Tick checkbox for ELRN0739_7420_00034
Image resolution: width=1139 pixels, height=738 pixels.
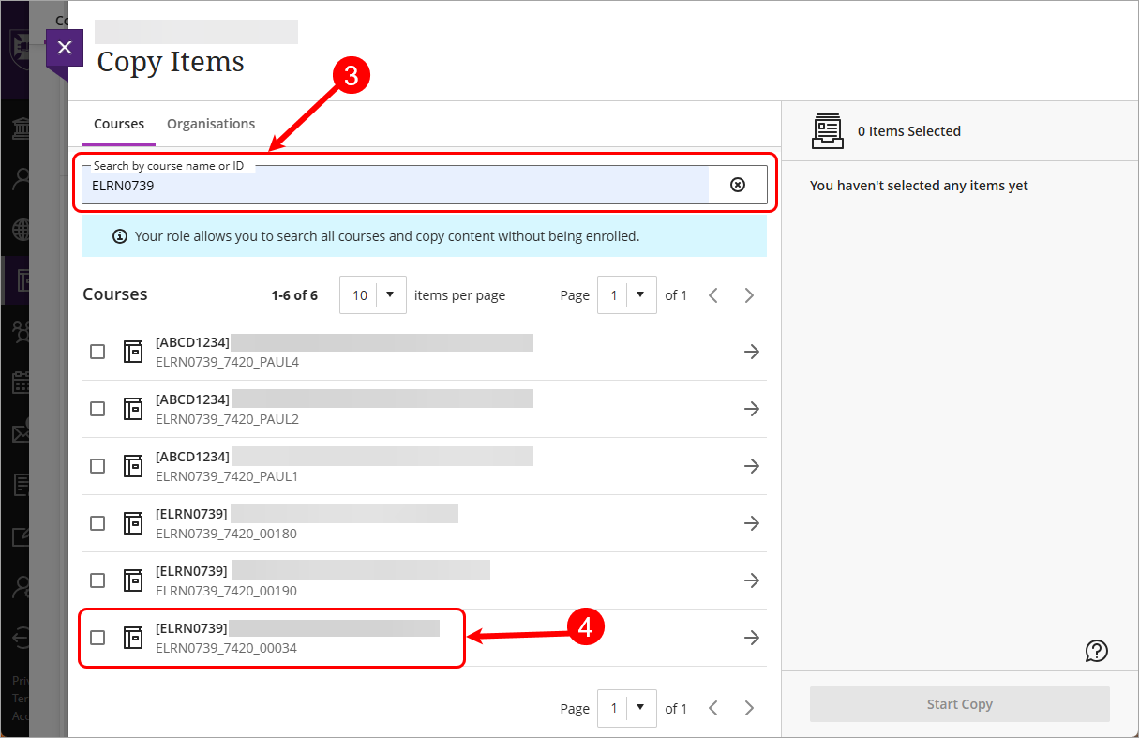tap(97, 638)
